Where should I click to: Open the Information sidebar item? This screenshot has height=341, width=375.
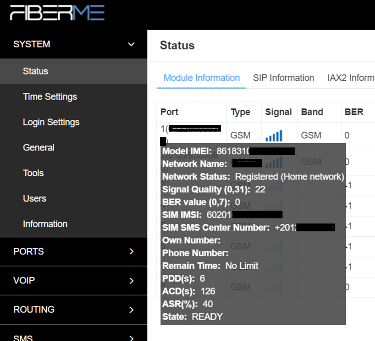(x=74, y=224)
